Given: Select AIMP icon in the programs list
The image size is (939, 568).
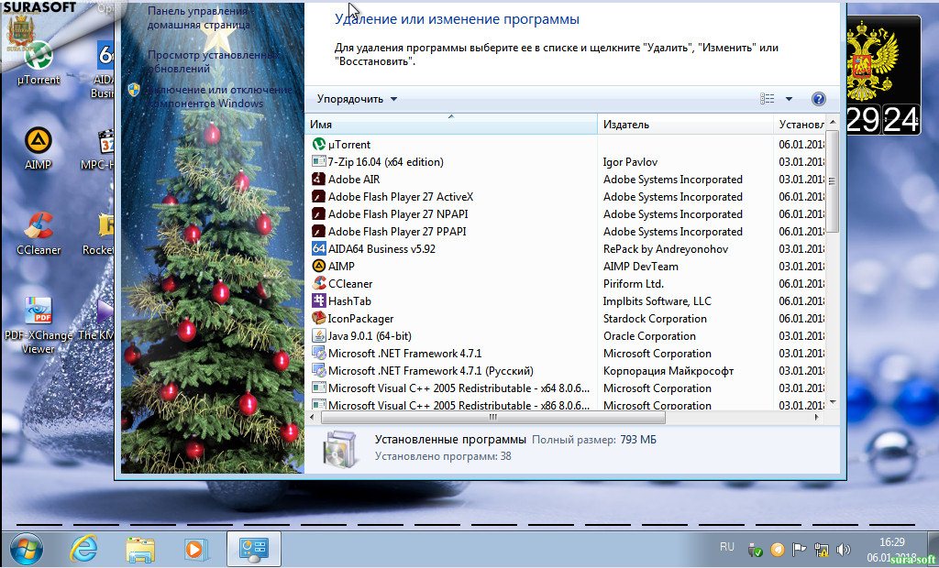Looking at the screenshot, I should tap(318, 266).
